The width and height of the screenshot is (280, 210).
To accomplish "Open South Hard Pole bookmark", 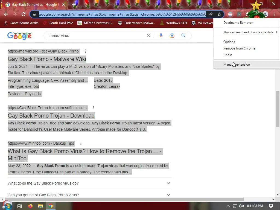I will 58,23.
